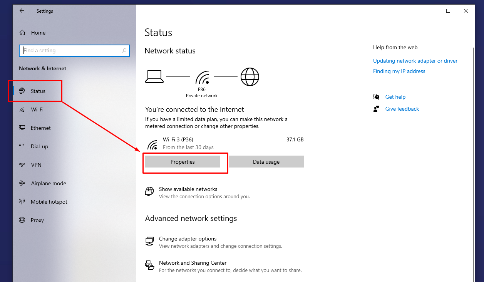484x282 pixels.
Task: Click the search magnifier icon
Action: point(124,51)
